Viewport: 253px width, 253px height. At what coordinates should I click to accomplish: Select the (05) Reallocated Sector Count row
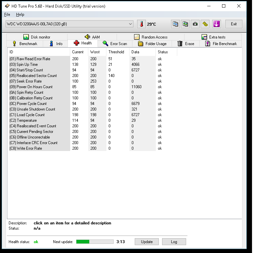tap(93, 76)
